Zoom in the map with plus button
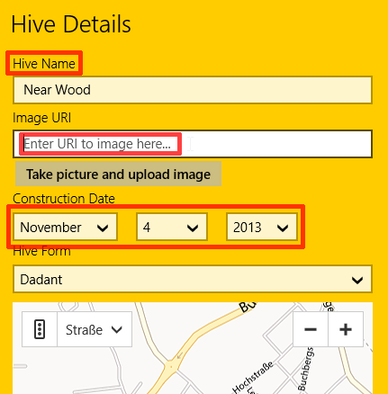Screen dimensions: 388x394 point(346,329)
